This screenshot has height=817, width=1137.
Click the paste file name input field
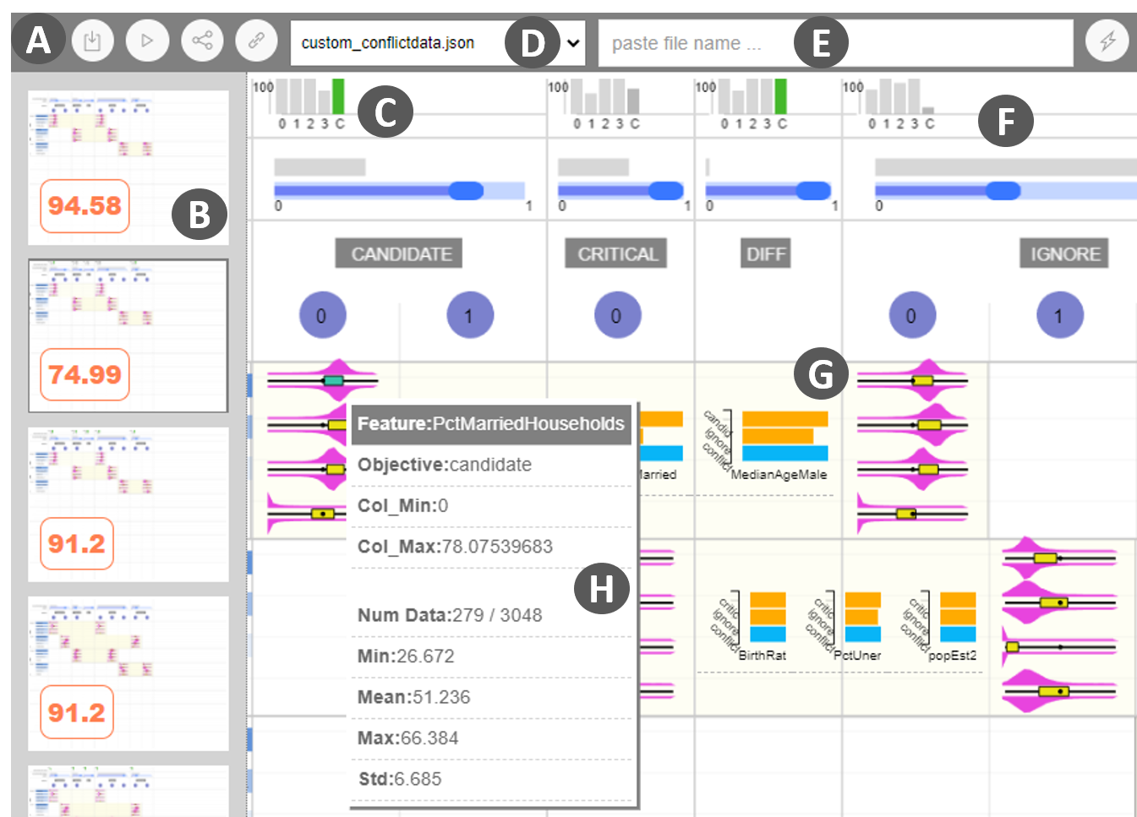pos(693,43)
